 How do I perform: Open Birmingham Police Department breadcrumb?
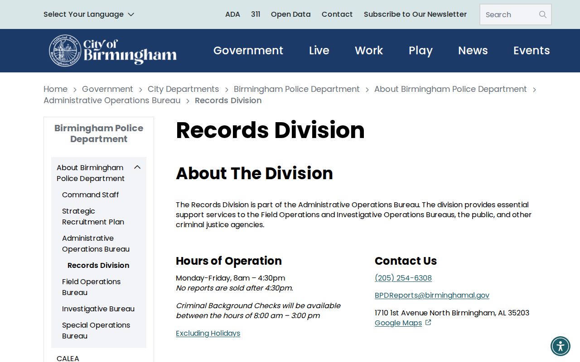click(297, 89)
